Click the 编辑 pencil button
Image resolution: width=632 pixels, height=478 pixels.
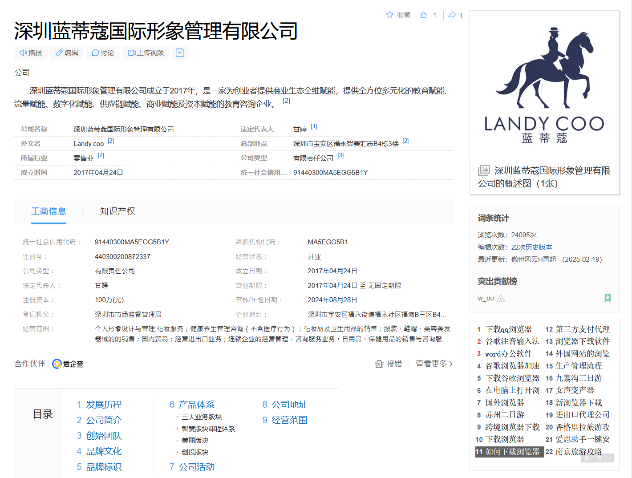67,53
